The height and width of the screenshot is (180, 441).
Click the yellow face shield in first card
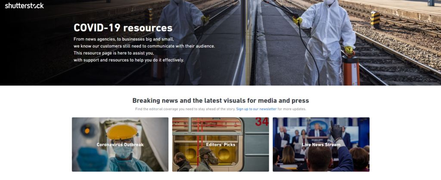click(122, 132)
